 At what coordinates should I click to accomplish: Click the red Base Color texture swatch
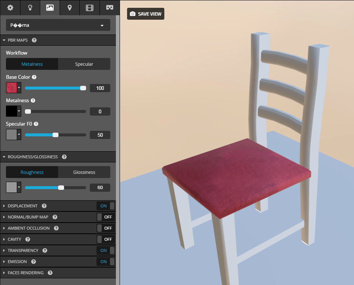point(12,88)
